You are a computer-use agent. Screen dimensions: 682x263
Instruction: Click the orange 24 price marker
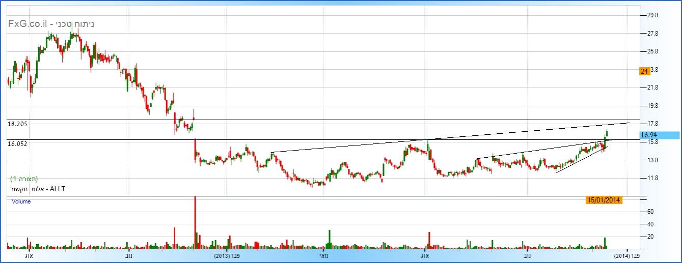click(644, 72)
